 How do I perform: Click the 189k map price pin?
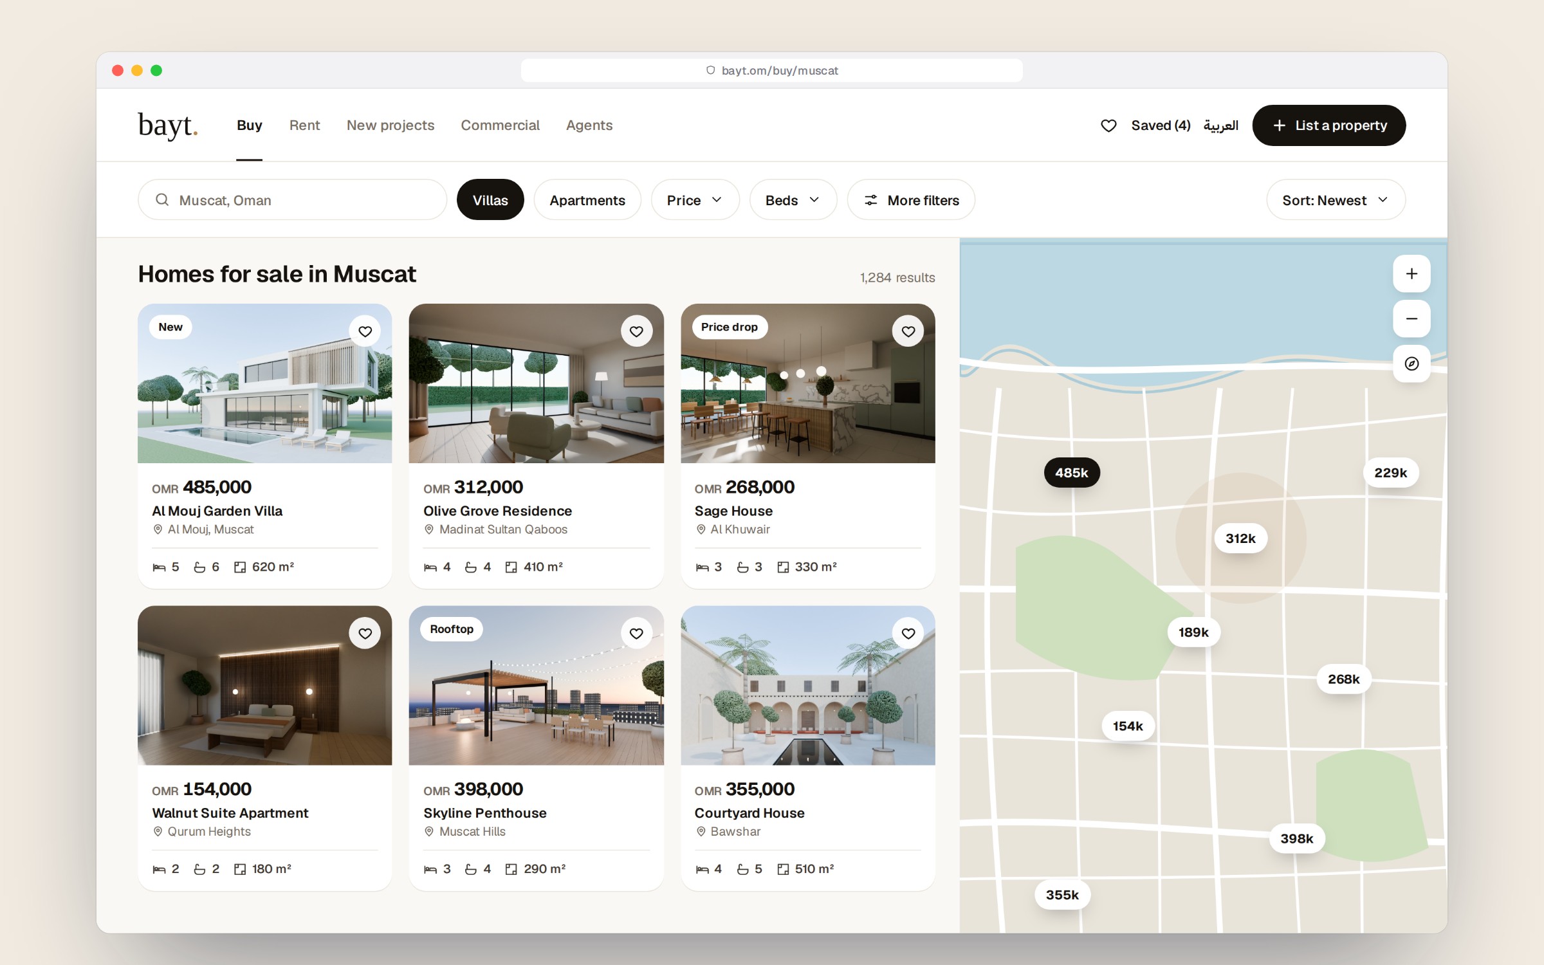[x=1193, y=632]
